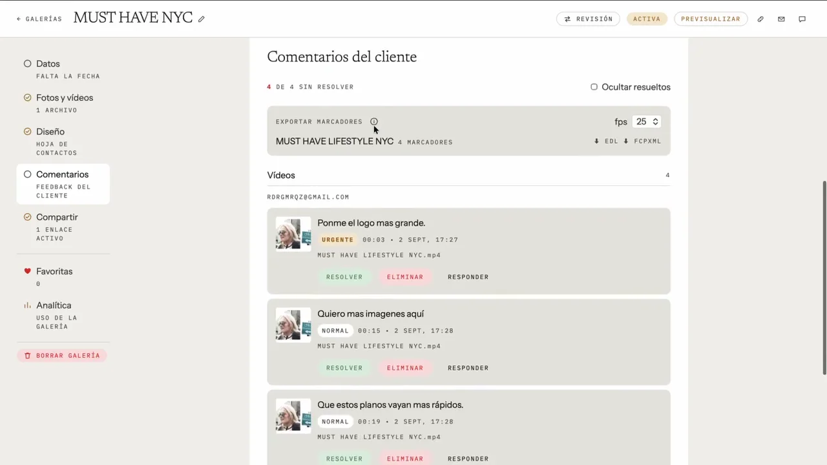Delete the 'Ponme el logo mas grande' comment
Screen dimensions: 827x465
[405, 277]
